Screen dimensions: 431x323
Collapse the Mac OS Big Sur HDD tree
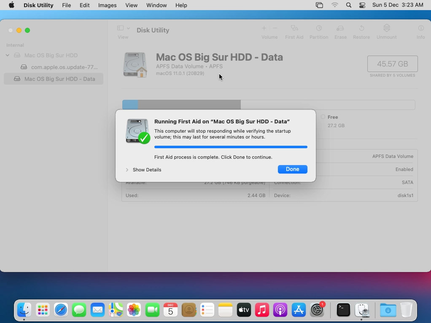tap(8, 56)
